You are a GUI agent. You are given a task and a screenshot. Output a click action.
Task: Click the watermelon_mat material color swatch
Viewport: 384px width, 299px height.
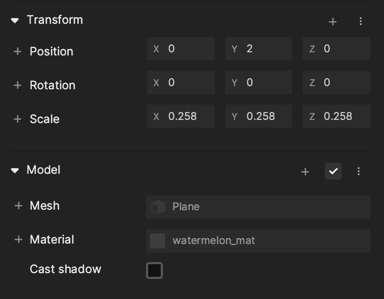[x=158, y=241]
